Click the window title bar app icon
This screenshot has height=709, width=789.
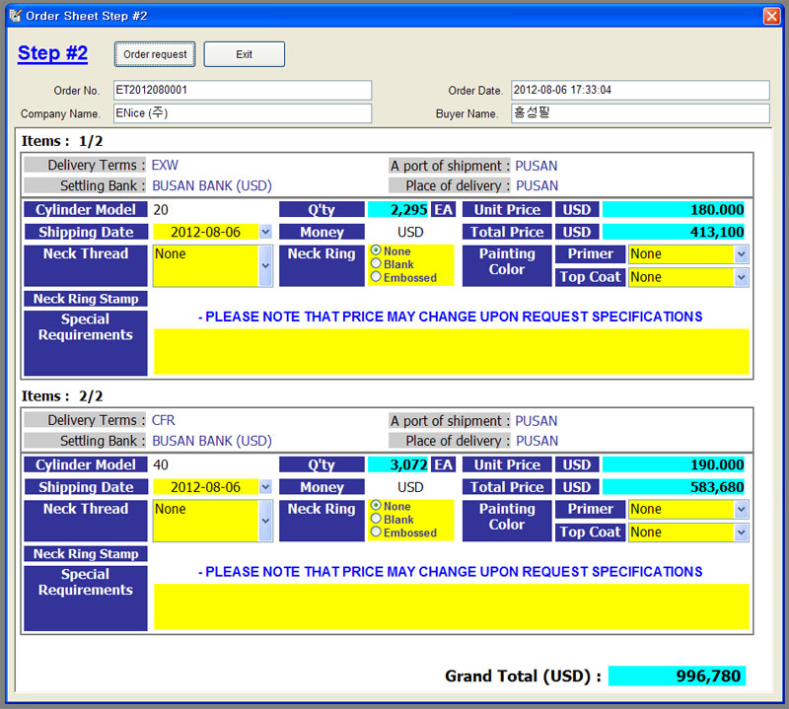point(15,16)
